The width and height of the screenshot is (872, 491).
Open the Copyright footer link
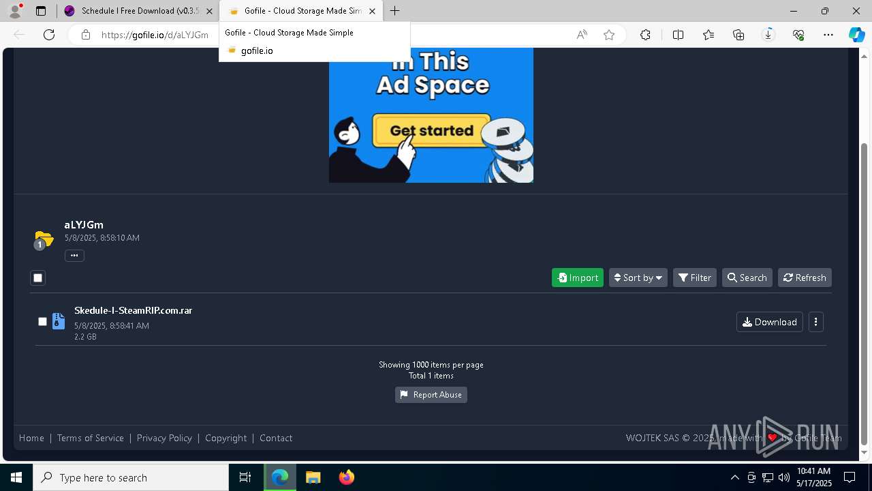226,438
